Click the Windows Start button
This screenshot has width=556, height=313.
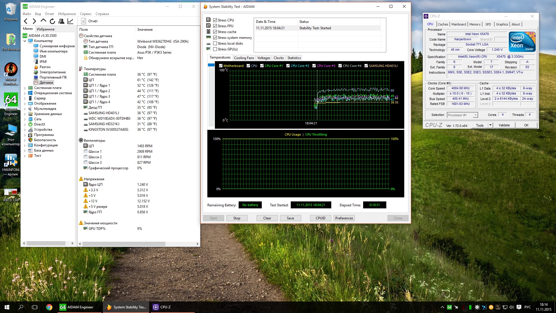pyautogui.click(x=7, y=307)
